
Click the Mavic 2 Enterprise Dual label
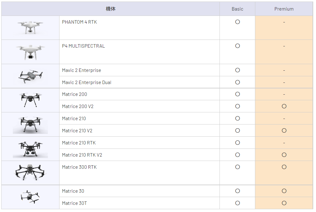coord(87,82)
